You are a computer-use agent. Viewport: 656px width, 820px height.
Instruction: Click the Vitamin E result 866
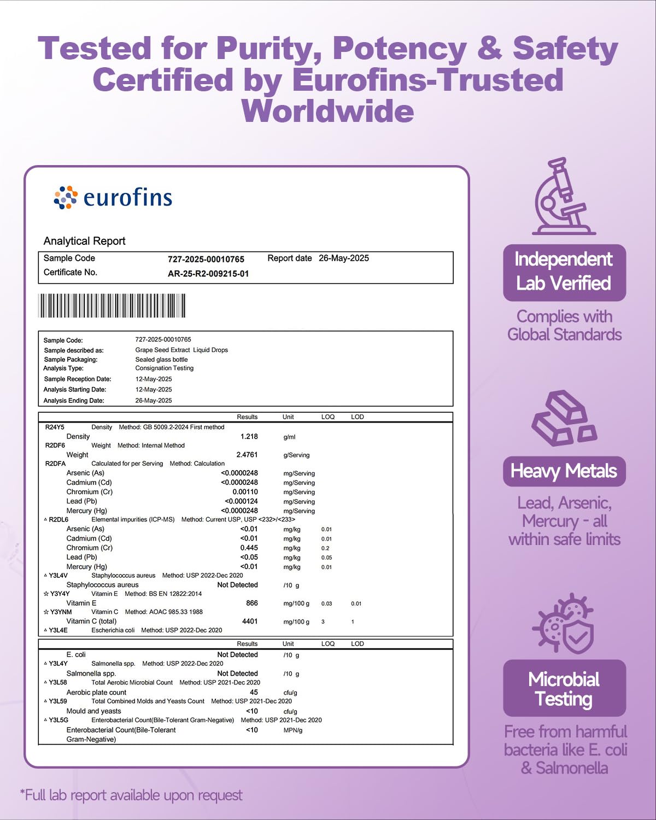[252, 603]
